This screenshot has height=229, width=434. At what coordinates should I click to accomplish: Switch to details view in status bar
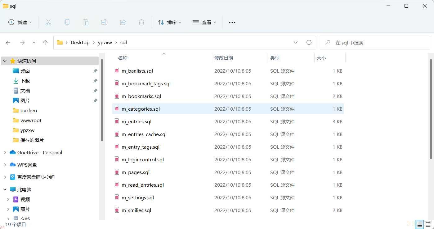click(419, 224)
